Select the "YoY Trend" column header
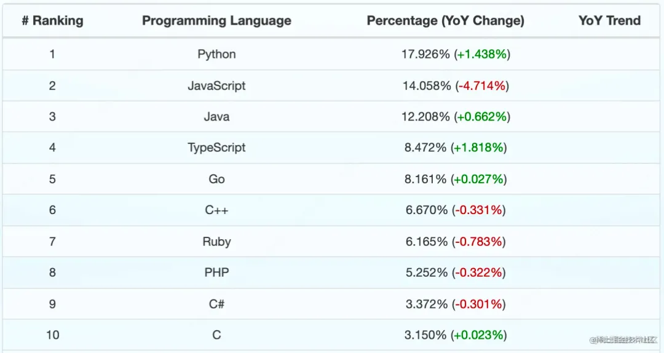 tap(609, 21)
